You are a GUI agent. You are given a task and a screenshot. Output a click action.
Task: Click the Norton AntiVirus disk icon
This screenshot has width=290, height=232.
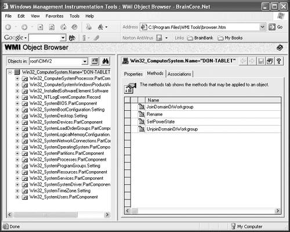[159, 38]
